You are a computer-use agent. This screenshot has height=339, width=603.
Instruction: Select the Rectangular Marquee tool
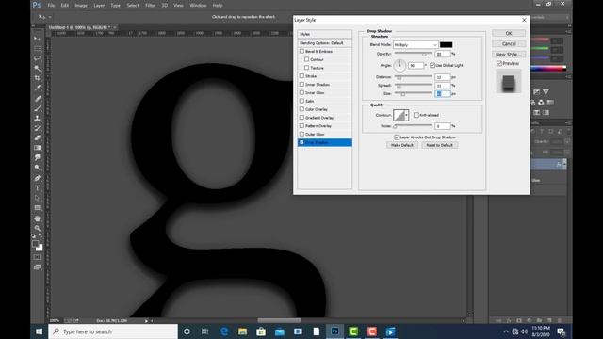point(38,48)
